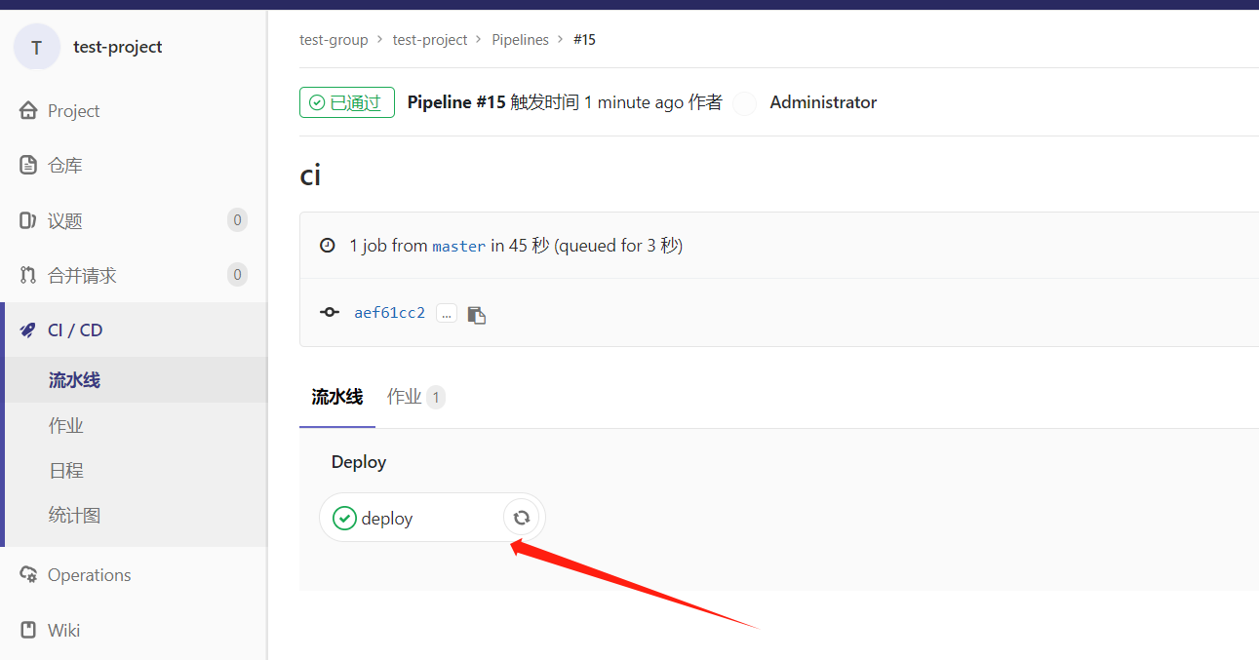Select the 流水线 tab
The height and width of the screenshot is (660, 1259).
336,397
